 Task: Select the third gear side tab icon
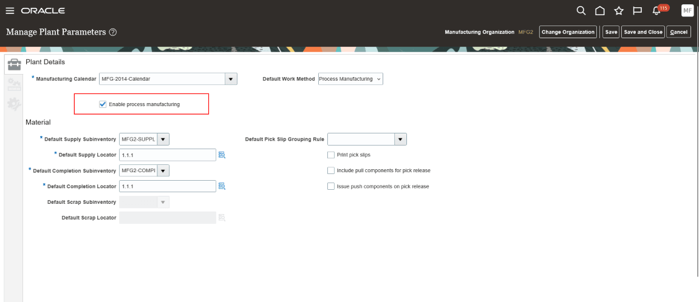tap(14, 104)
